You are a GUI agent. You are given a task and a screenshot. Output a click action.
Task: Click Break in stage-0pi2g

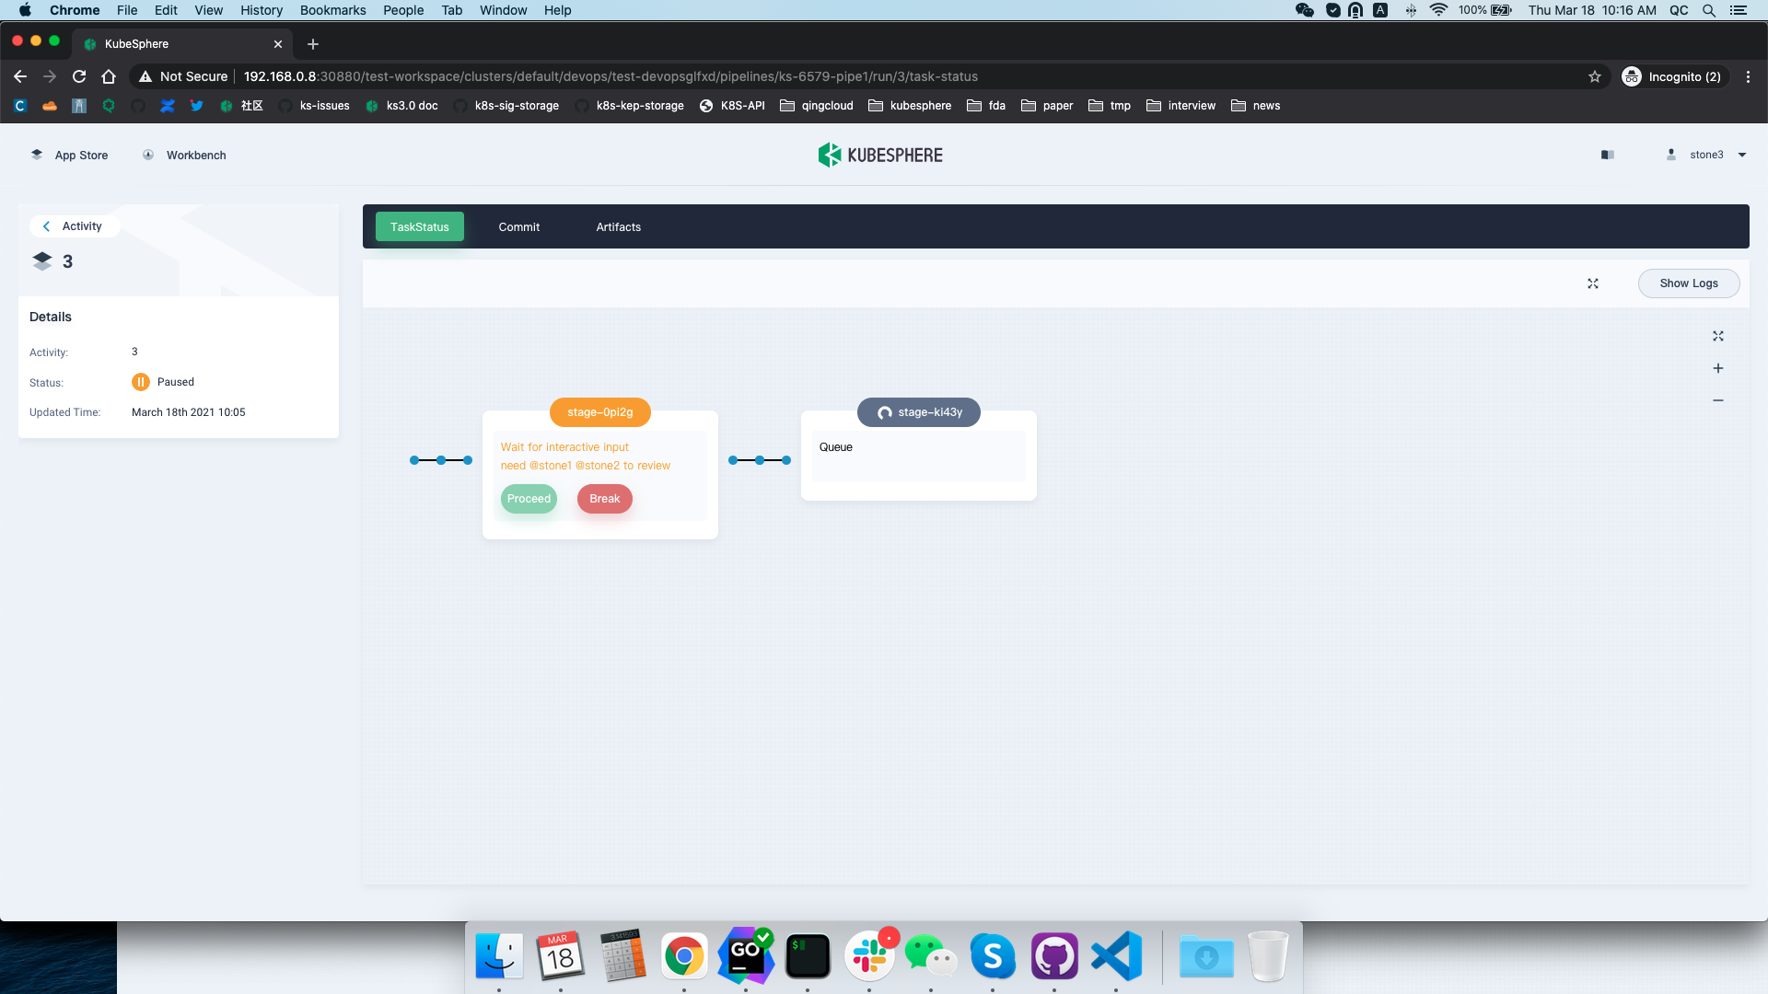(x=605, y=499)
